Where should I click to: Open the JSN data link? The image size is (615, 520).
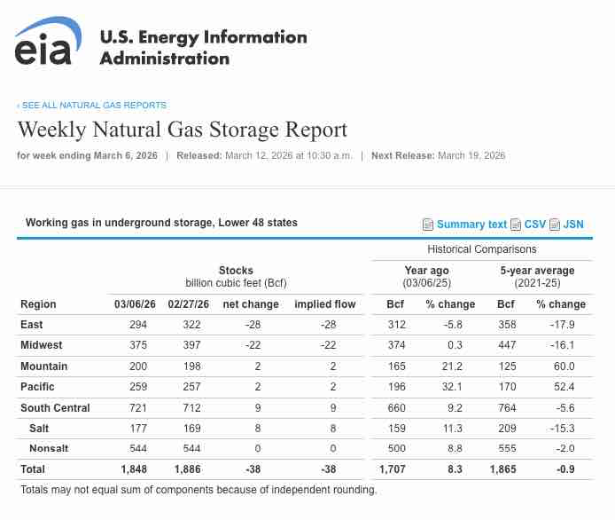pos(573,225)
